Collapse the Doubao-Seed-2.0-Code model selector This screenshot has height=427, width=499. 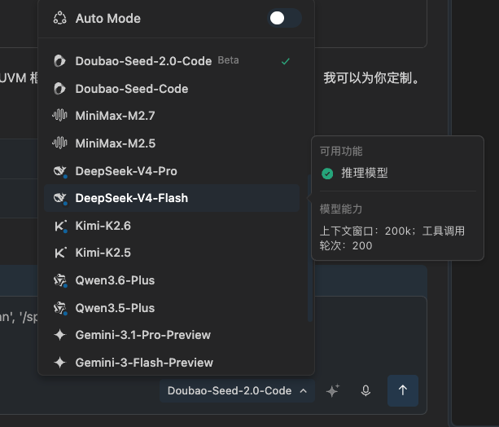click(x=237, y=390)
